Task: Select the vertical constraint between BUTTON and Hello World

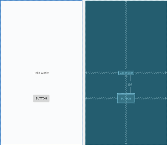Action: click(x=126, y=85)
